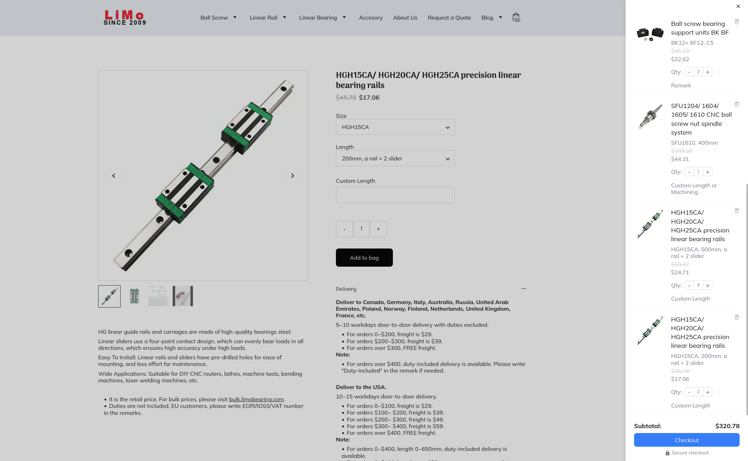Click the LiMo Since 2009 logo
Image resolution: width=748 pixels, height=461 pixels.
pos(124,17)
